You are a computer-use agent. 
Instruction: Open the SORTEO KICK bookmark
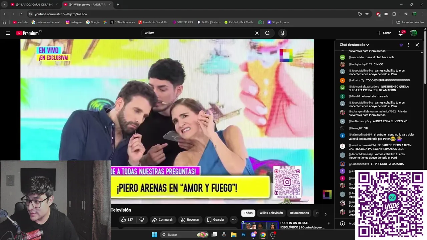(183, 22)
